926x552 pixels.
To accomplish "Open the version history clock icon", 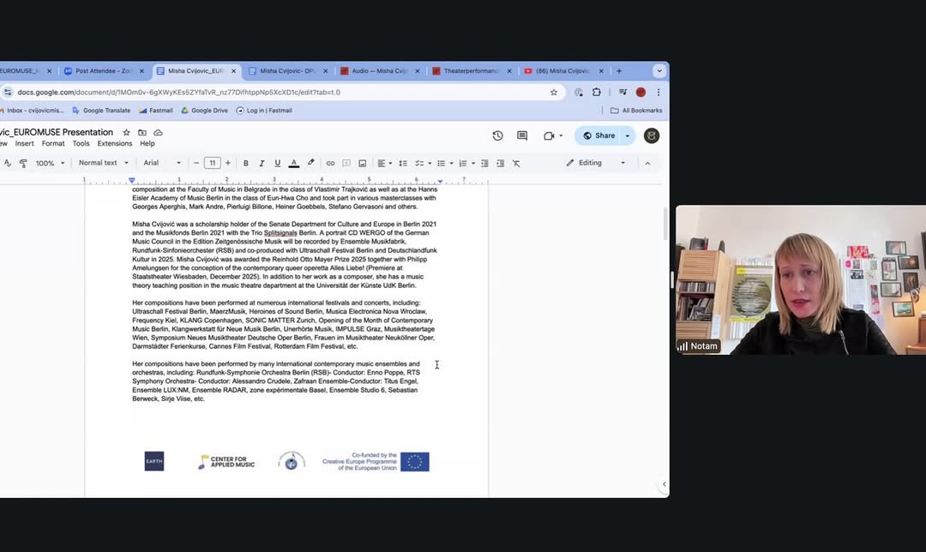I will point(497,135).
